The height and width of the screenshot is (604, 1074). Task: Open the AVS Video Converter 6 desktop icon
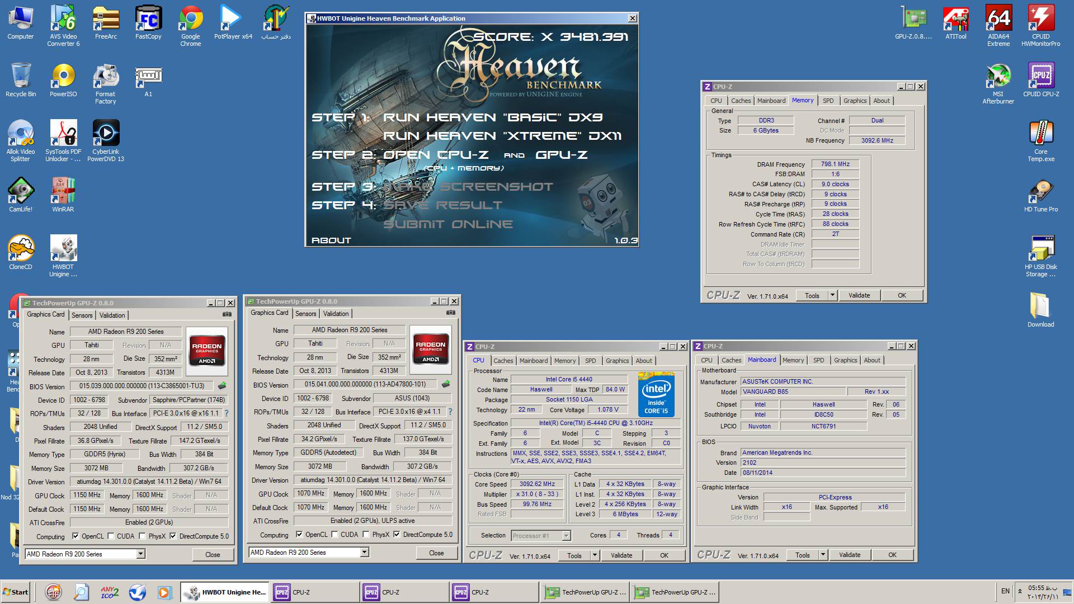pyautogui.click(x=63, y=25)
